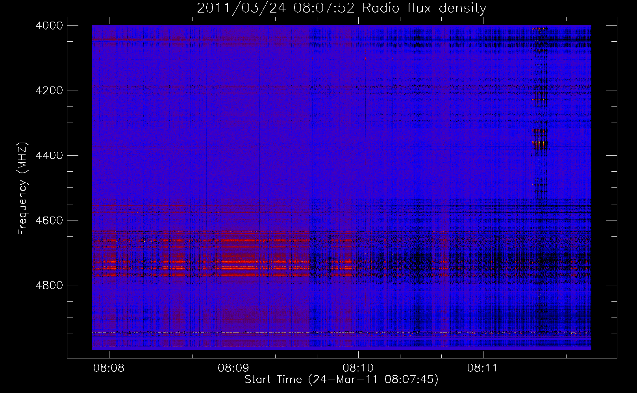
Task: Click the Start Time axis label
Action: (341, 380)
